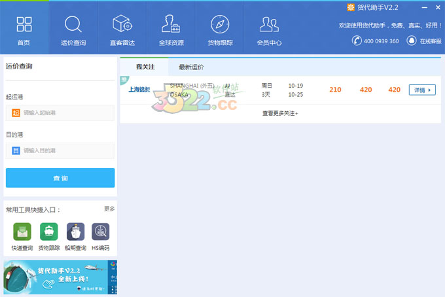
Task: Click 查看更多关注+ to view more
Action: pos(280,113)
